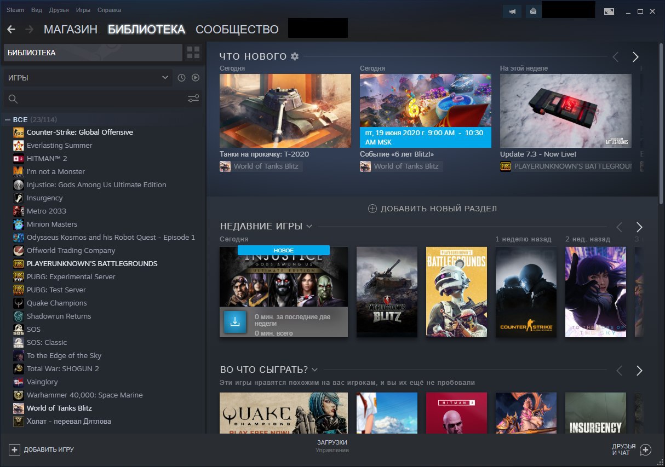Click the HITMAN 2 game icon

point(18,159)
